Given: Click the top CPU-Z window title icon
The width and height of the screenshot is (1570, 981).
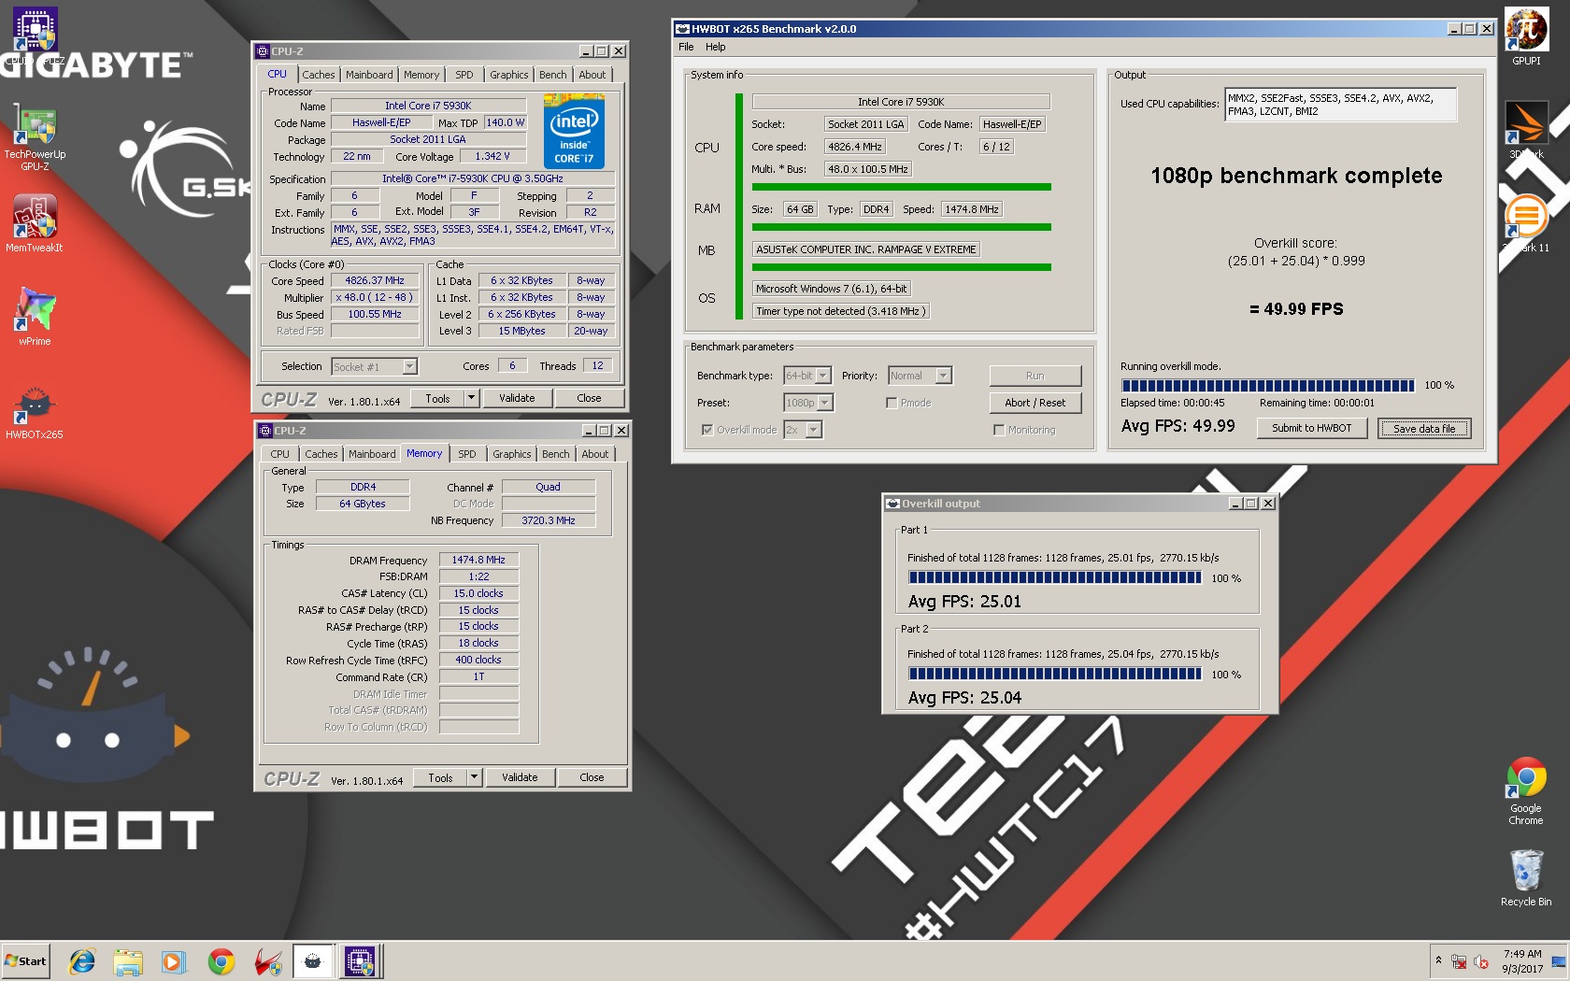Looking at the screenshot, I should tap(264, 51).
